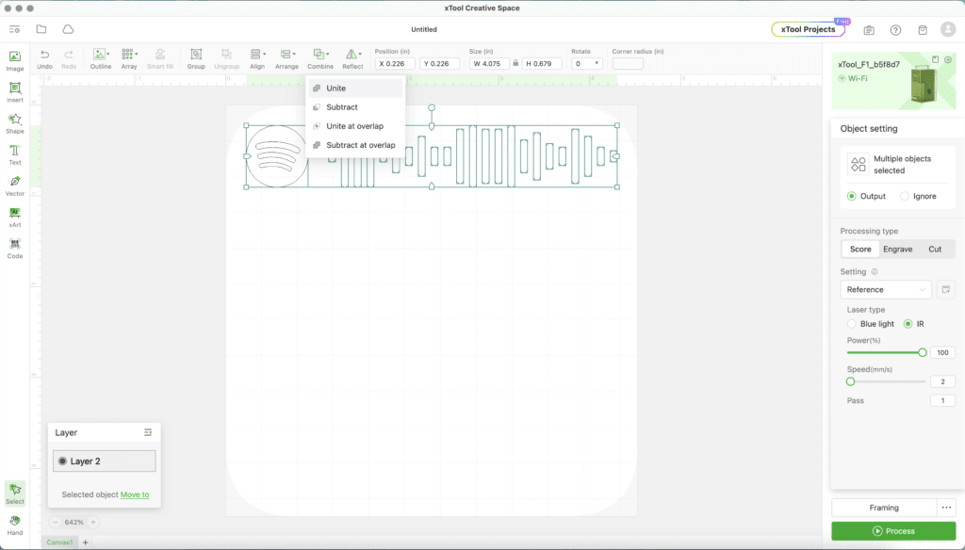Screen dimensions: 965x550
Task: Select the Vector pen tool
Action: pos(15,186)
